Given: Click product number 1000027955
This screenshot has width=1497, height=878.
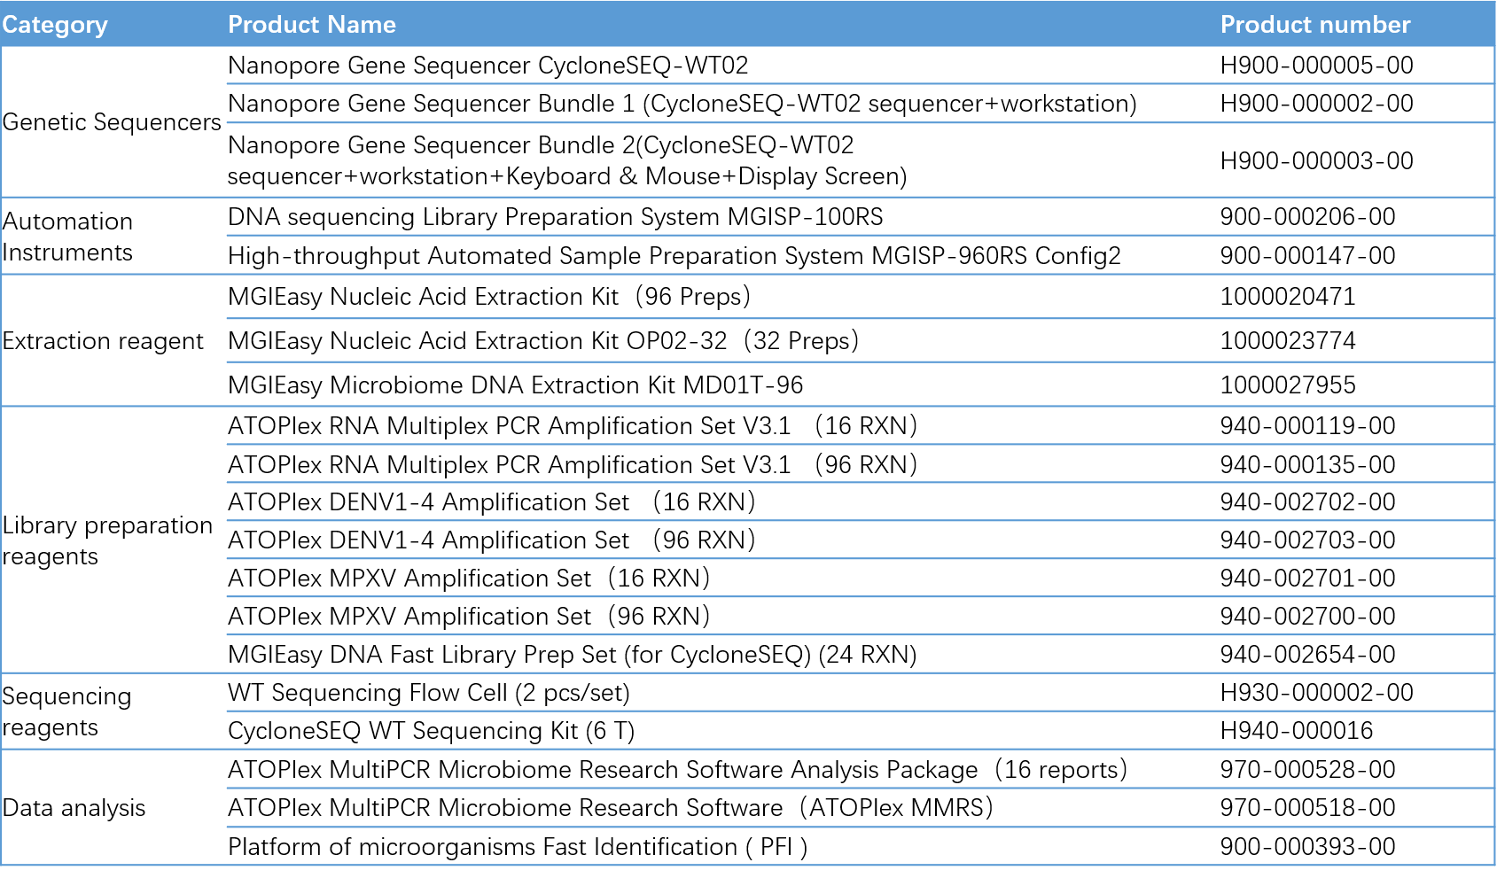Looking at the screenshot, I should tap(1288, 385).
